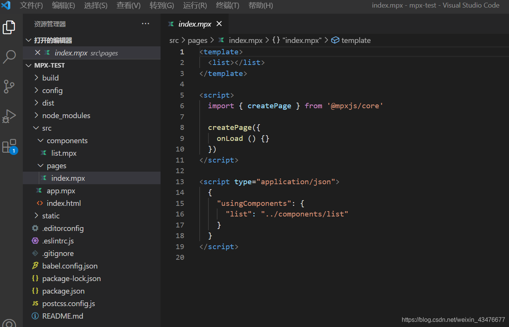The height and width of the screenshot is (327, 509).
Task: Open the Search view in activity bar
Action: click(9, 57)
